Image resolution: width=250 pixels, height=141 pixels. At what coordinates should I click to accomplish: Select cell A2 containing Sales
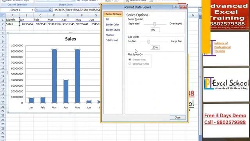tap(12, 24)
